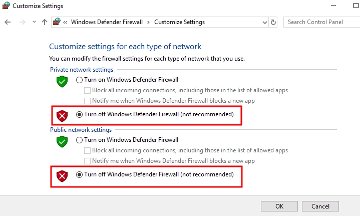Click the Windows Defender Firewall breadcrumb
Screen dimensions: 360x216
click(107, 22)
